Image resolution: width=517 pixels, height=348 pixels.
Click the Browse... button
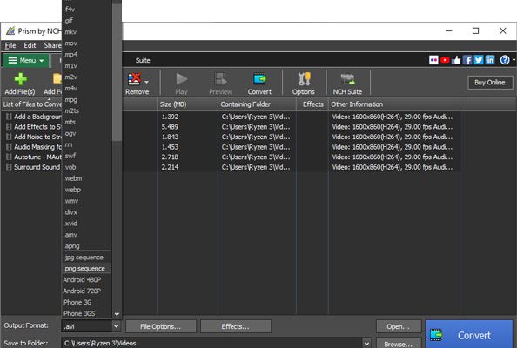[x=399, y=343]
